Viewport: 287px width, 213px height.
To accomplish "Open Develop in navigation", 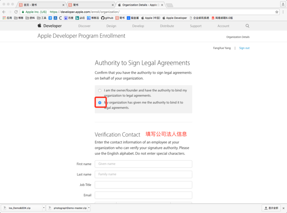I will click(138, 26).
